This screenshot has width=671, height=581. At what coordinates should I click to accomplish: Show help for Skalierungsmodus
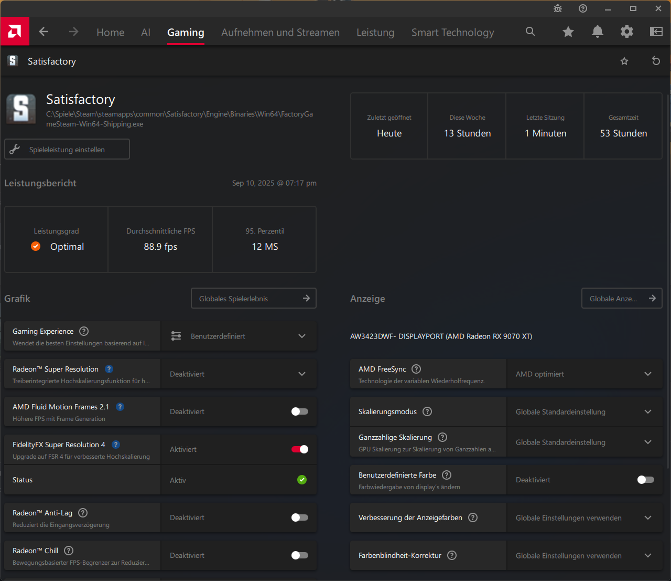point(427,411)
